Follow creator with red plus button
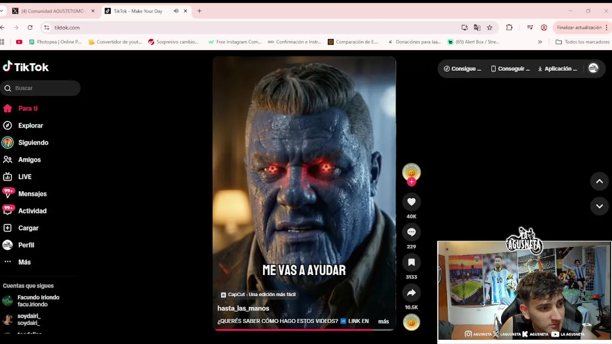The width and height of the screenshot is (612, 344). [x=411, y=182]
